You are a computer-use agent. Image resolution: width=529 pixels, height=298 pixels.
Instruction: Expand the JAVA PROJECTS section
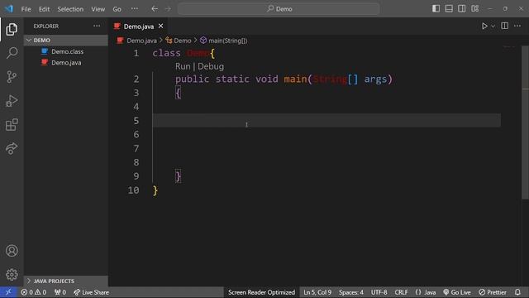[x=66, y=281]
